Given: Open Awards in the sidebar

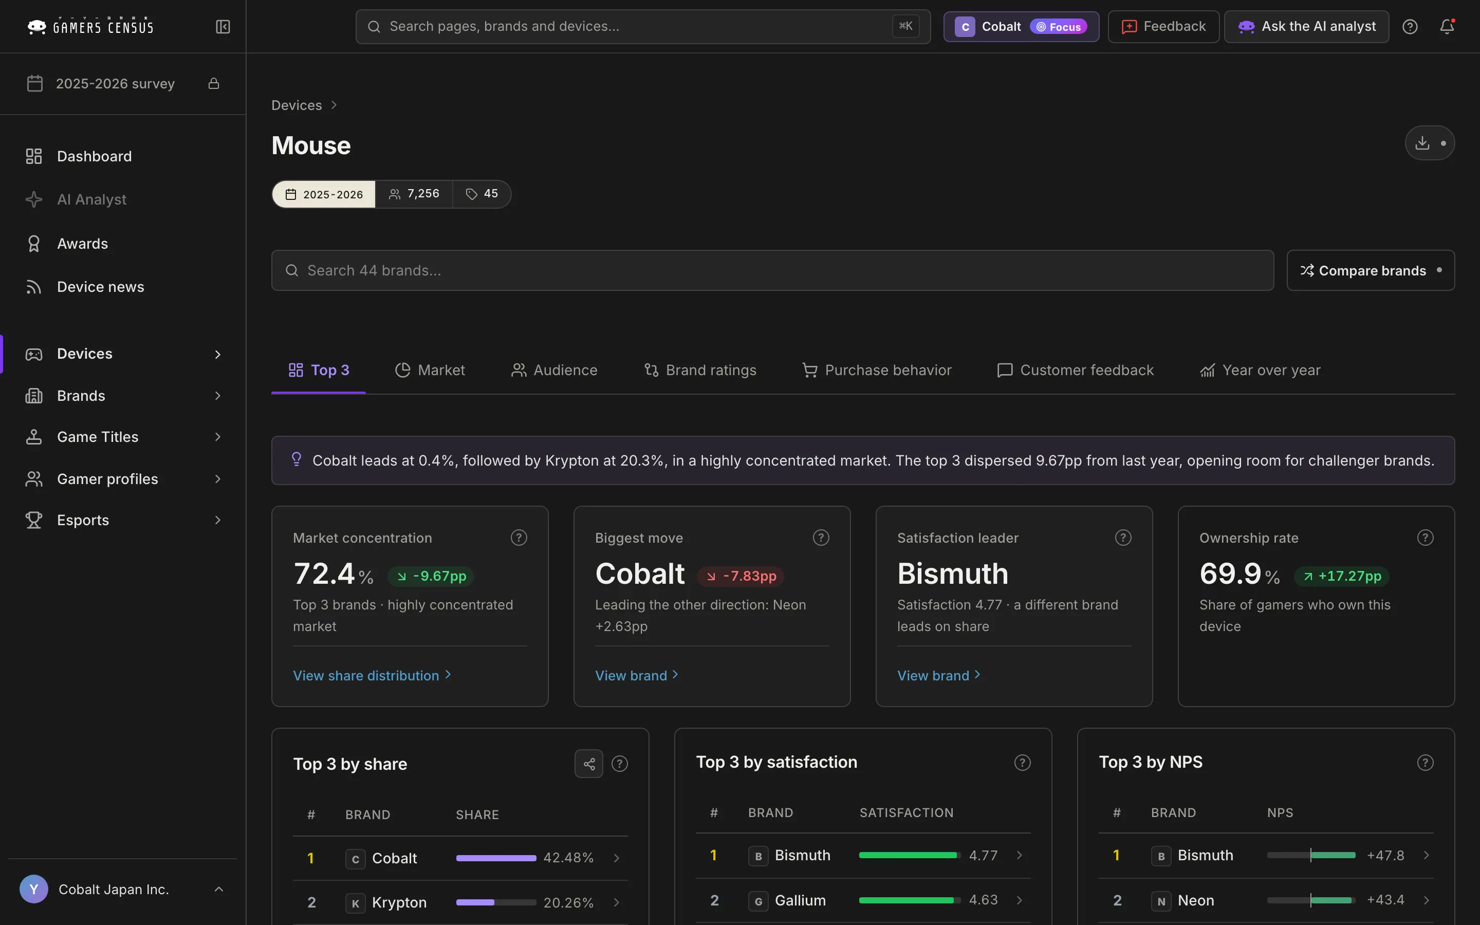Looking at the screenshot, I should tap(123, 244).
